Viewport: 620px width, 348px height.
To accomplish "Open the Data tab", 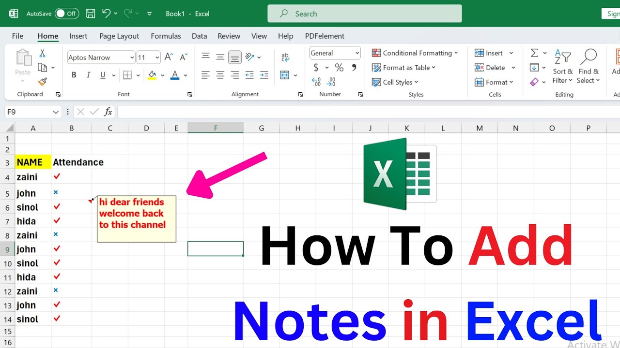I will [199, 36].
